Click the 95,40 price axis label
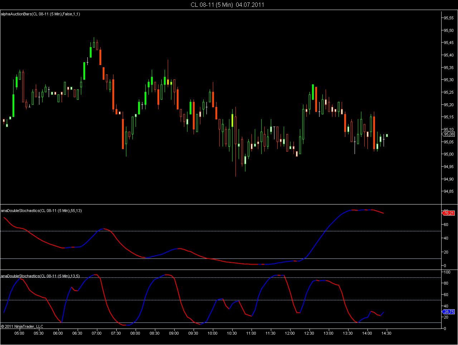Viewport: 458px width, 345px height. click(449, 55)
